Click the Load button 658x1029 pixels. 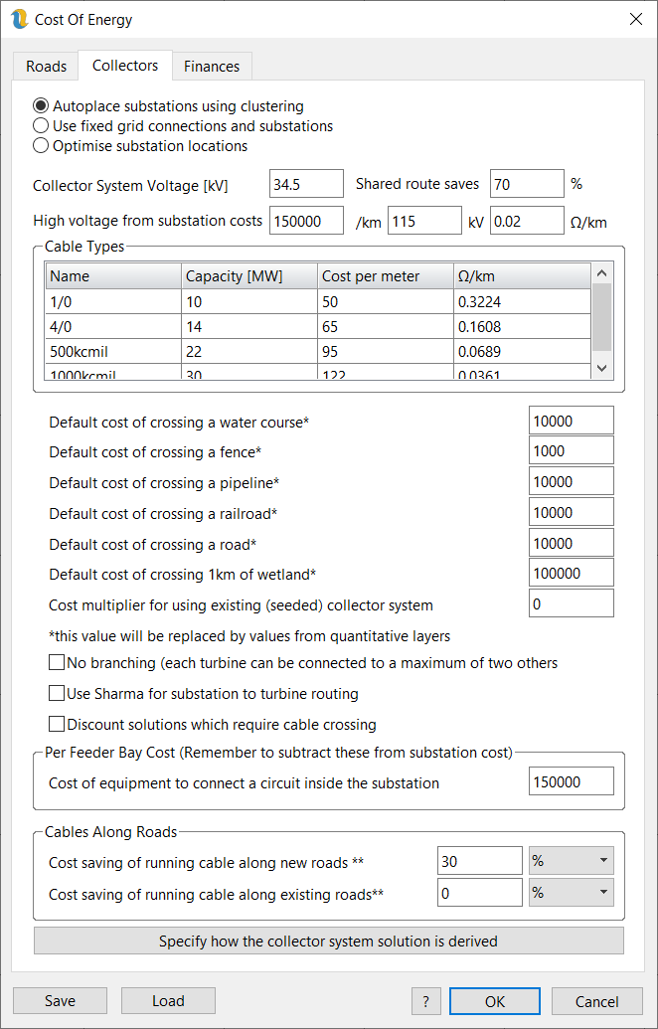[x=168, y=1001]
